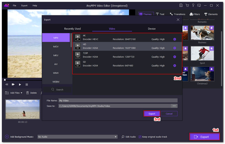Open the Add Files dropdown arrow
225x144 pixels.
(21, 93)
